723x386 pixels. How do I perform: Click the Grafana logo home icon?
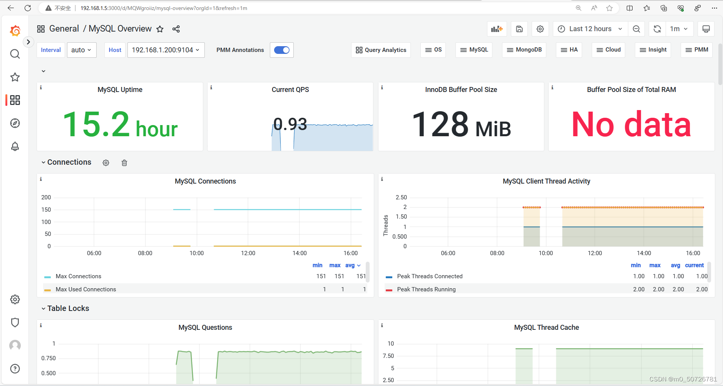[x=15, y=31]
